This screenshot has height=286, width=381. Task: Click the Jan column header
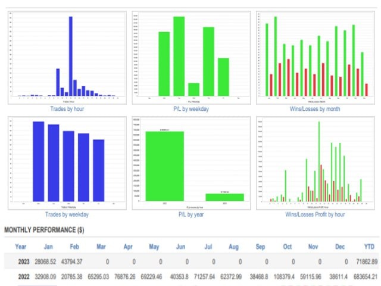48,247
